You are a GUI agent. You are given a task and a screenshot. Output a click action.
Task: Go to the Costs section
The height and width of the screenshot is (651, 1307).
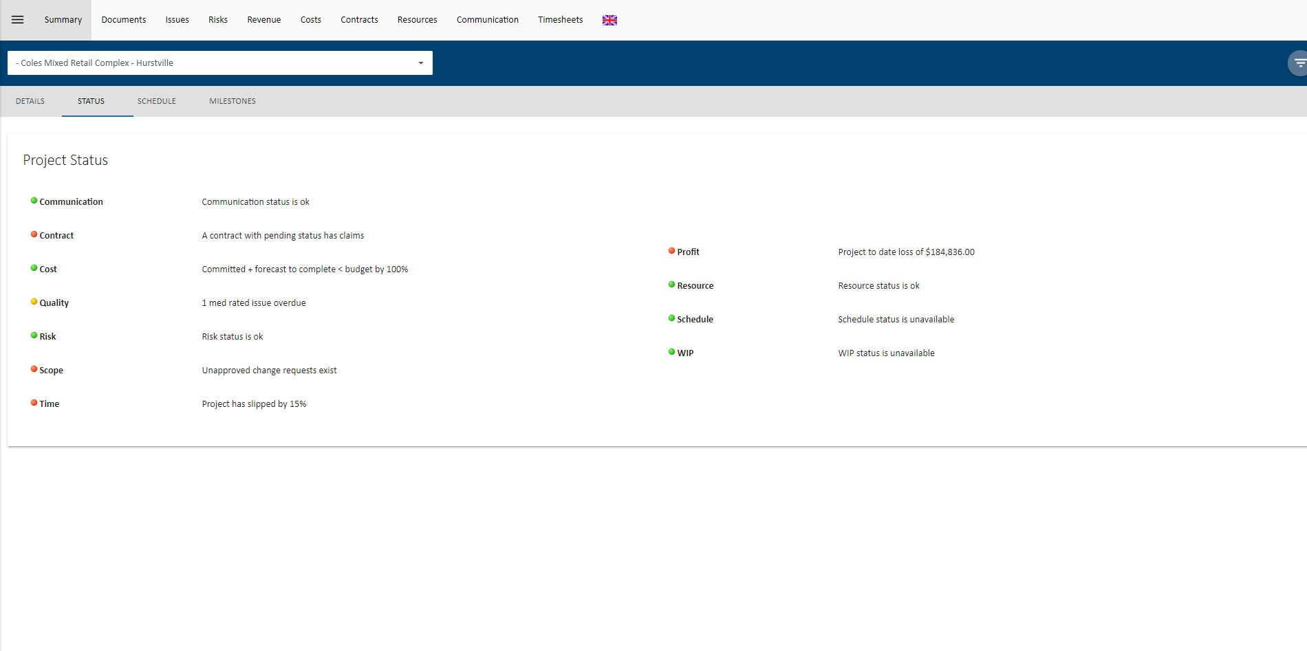click(x=311, y=20)
